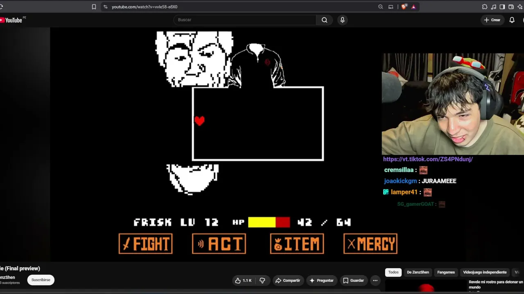Click the 42 / 64 HP value
Viewport: 524px width, 294px height.
(324, 222)
